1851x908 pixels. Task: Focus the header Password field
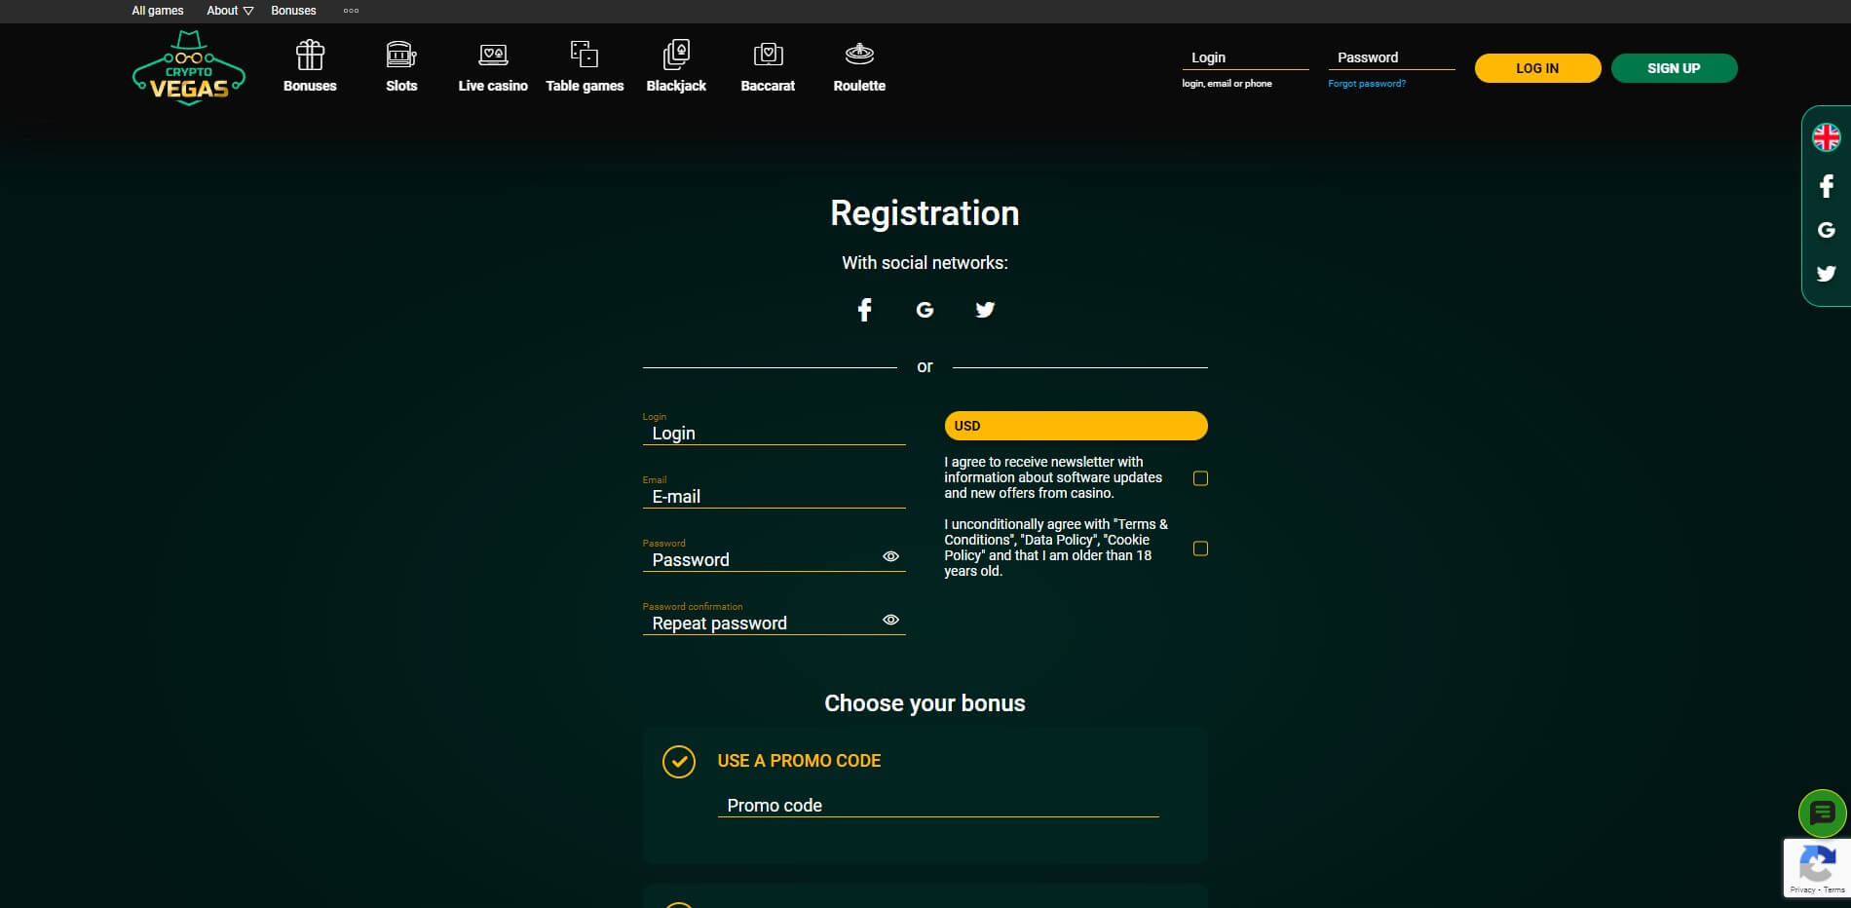coord(1391,57)
